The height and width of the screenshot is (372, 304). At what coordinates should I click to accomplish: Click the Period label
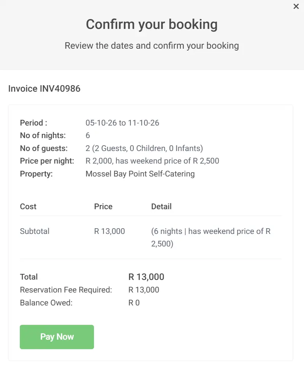(33, 123)
